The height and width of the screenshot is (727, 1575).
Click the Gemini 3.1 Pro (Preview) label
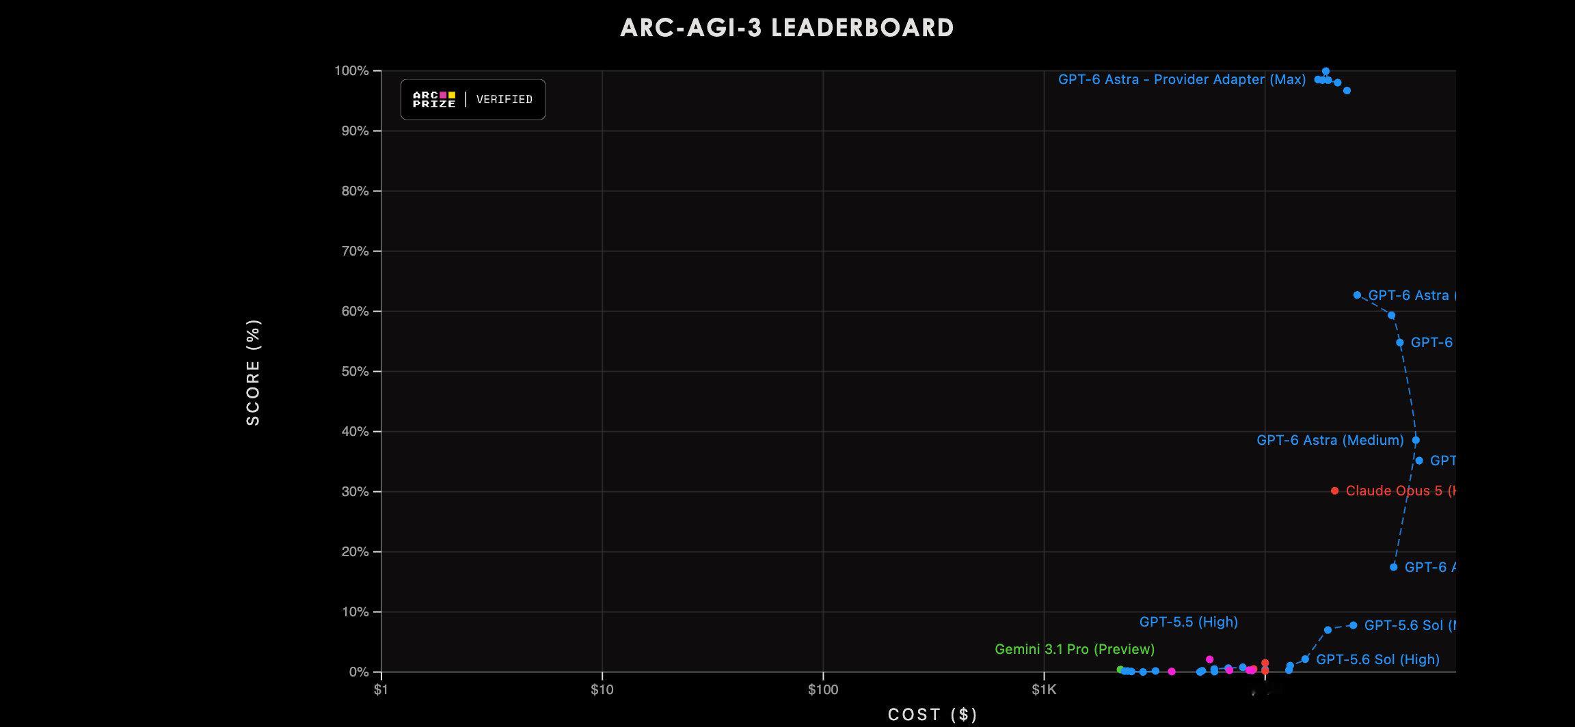point(1075,649)
